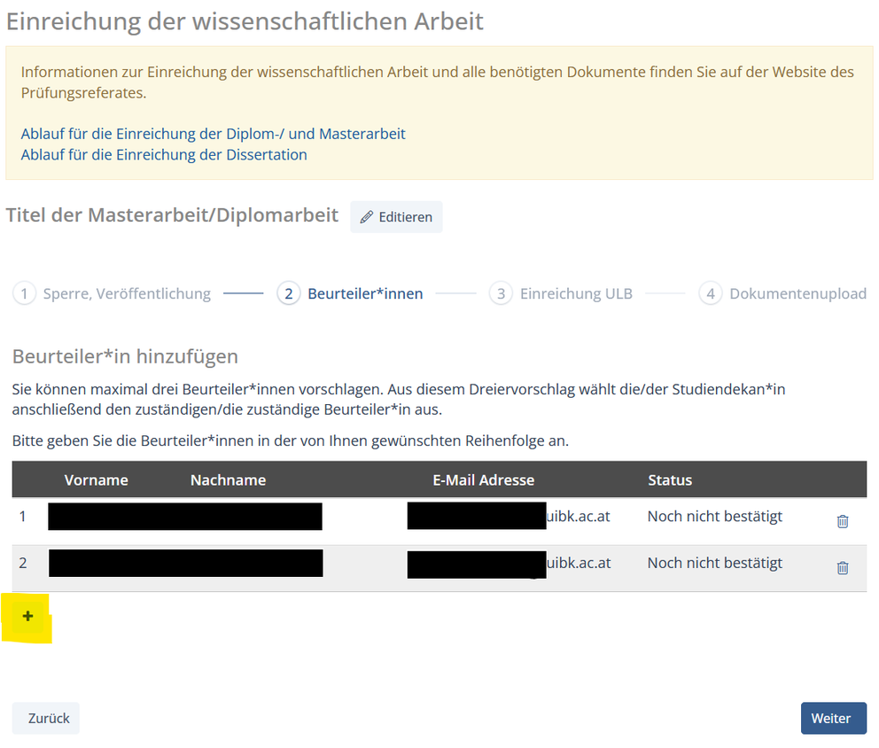Delete the first Beurteiler*in row via trash icon

[842, 521]
